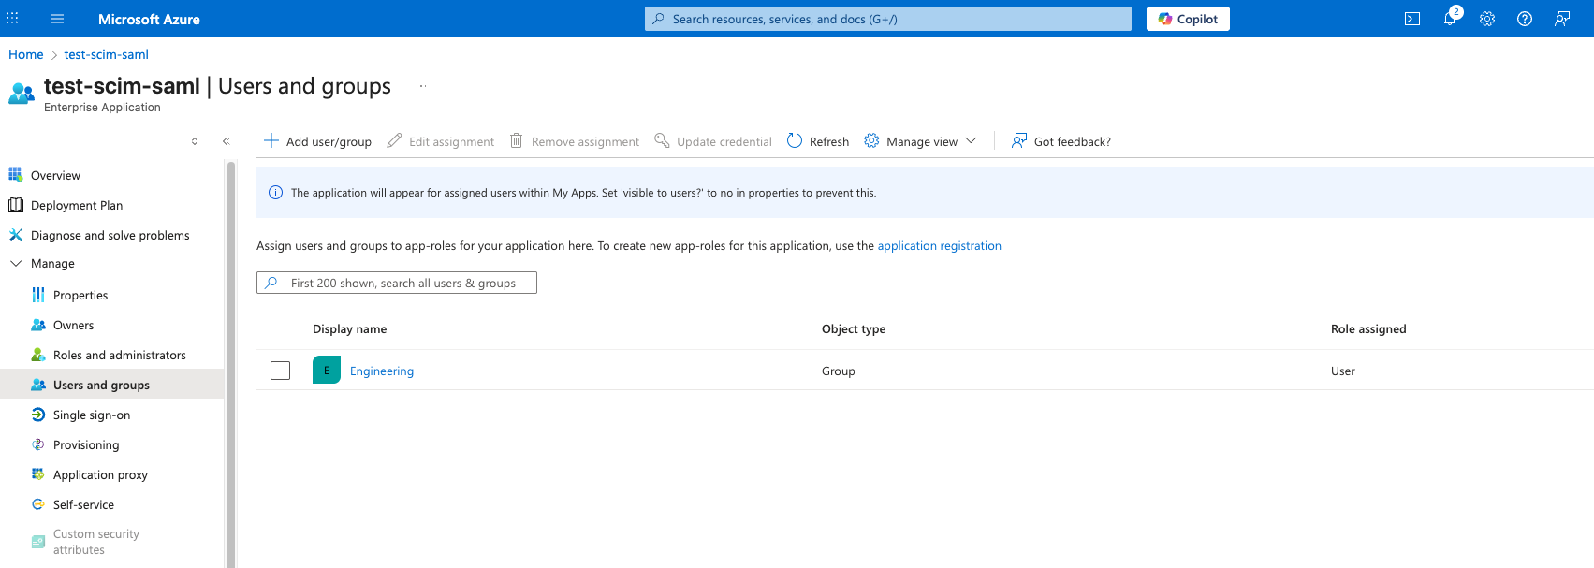The height and width of the screenshot is (568, 1594).
Task: Click the feedback person icon in header
Action: (1562, 19)
